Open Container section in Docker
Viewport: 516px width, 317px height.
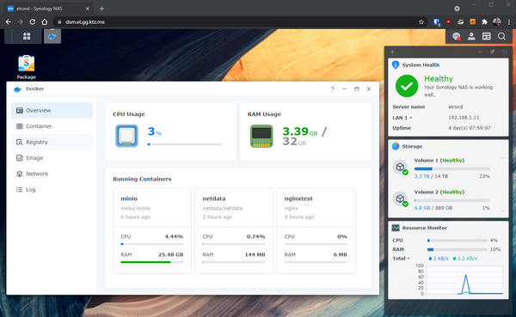(x=52, y=126)
